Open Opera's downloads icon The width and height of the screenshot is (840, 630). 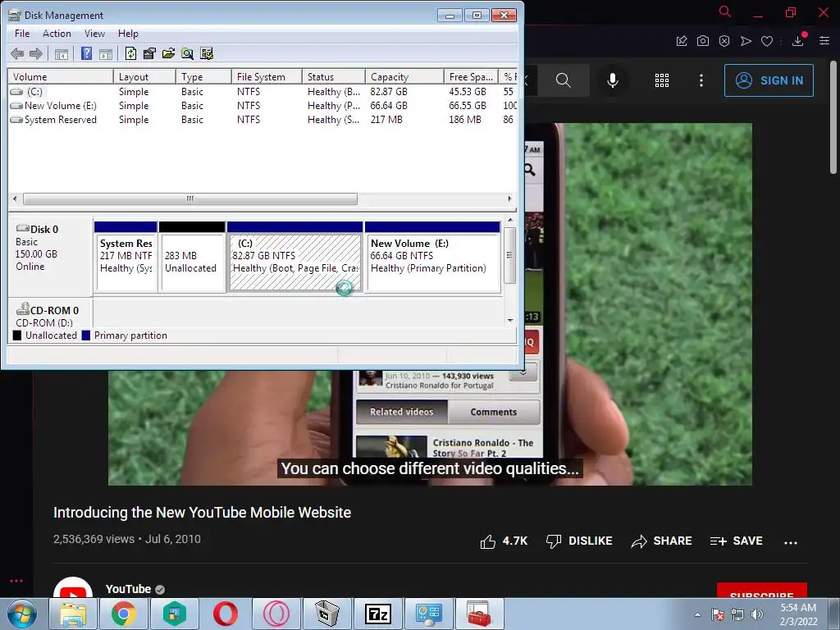(x=798, y=40)
